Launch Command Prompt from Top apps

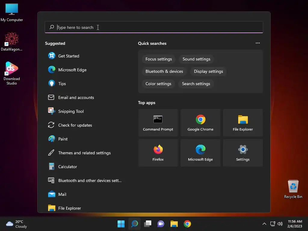point(158,123)
